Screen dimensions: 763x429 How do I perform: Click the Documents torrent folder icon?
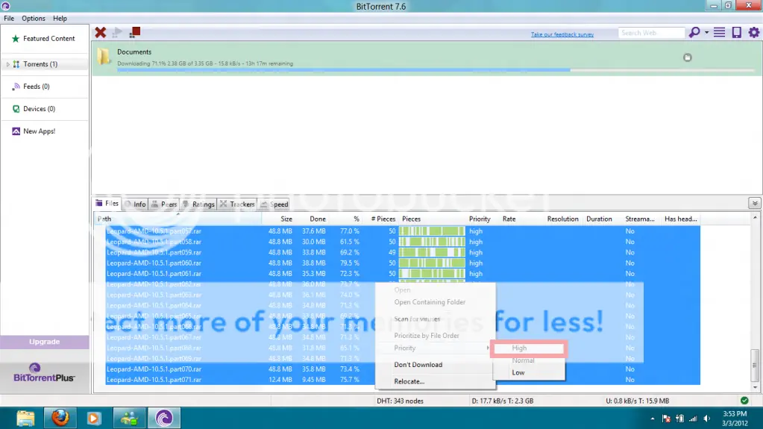(x=104, y=57)
